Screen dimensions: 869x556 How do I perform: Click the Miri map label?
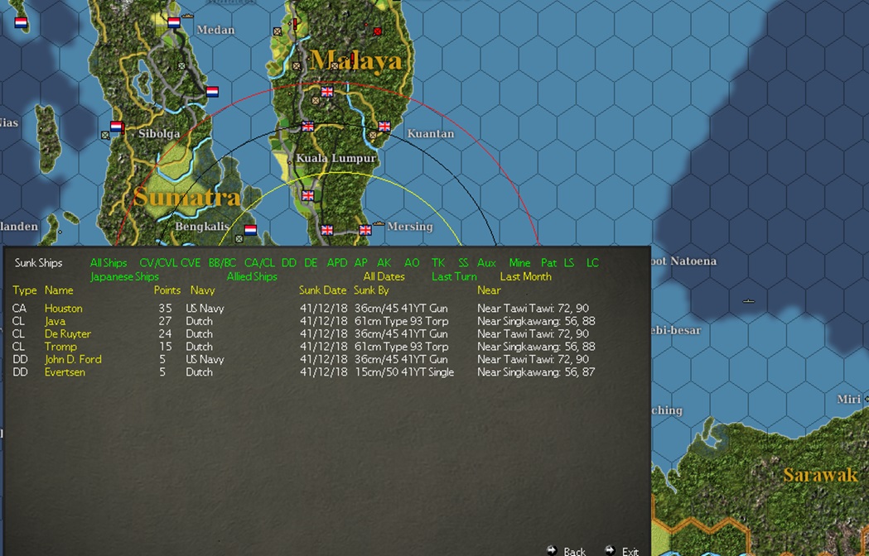pyautogui.click(x=848, y=400)
